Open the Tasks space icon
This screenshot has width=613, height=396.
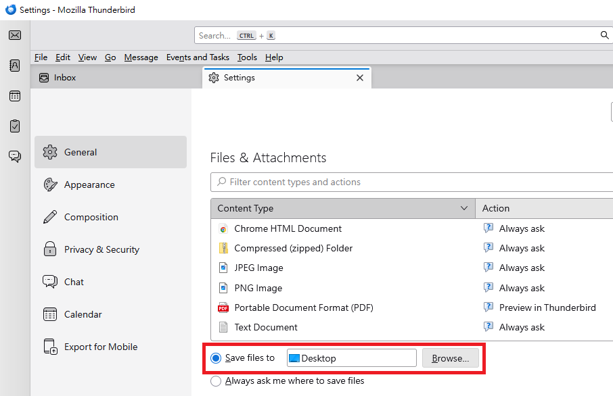pyautogui.click(x=15, y=126)
